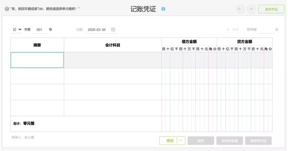Click the next voucher right arrow icon

251,9
